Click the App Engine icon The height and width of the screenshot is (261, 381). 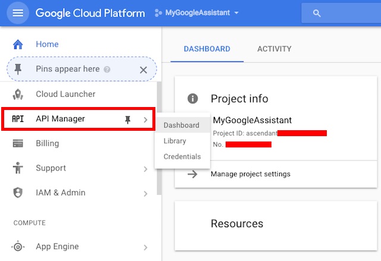18,247
